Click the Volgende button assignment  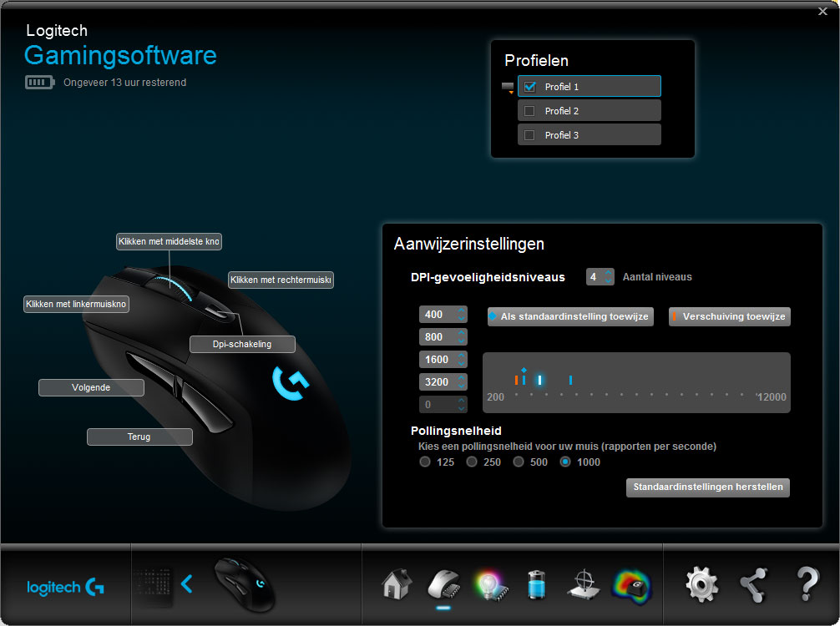click(x=91, y=387)
